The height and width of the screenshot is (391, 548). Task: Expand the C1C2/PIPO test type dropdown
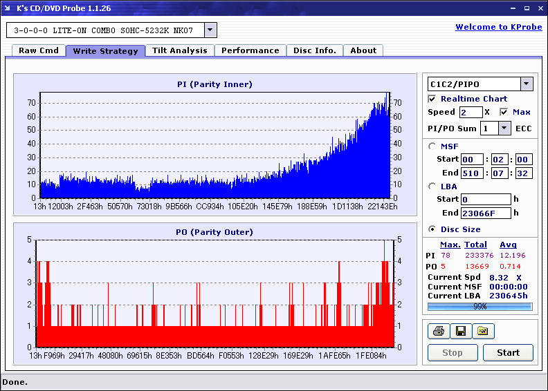(527, 84)
